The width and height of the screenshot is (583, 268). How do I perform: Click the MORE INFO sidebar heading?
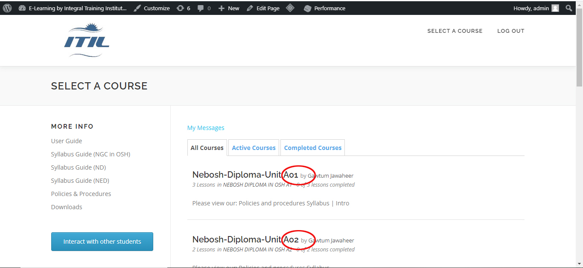pyautogui.click(x=72, y=127)
